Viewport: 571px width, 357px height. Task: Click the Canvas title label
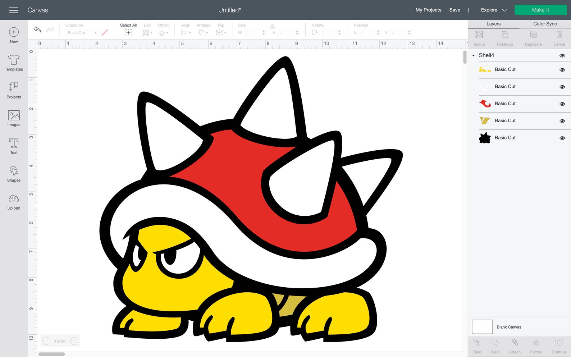point(38,10)
